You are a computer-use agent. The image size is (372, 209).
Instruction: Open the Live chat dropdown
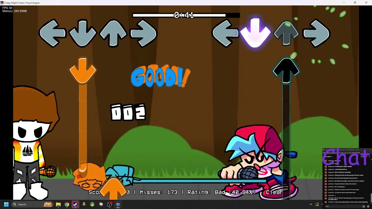pos(328,156)
